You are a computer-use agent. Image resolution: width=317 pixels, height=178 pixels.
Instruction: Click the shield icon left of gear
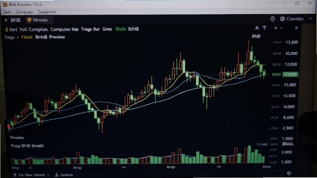tap(273, 19)
